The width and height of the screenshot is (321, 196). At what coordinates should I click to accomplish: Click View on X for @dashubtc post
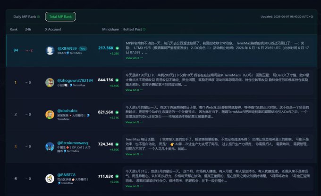tap(134, 122)
